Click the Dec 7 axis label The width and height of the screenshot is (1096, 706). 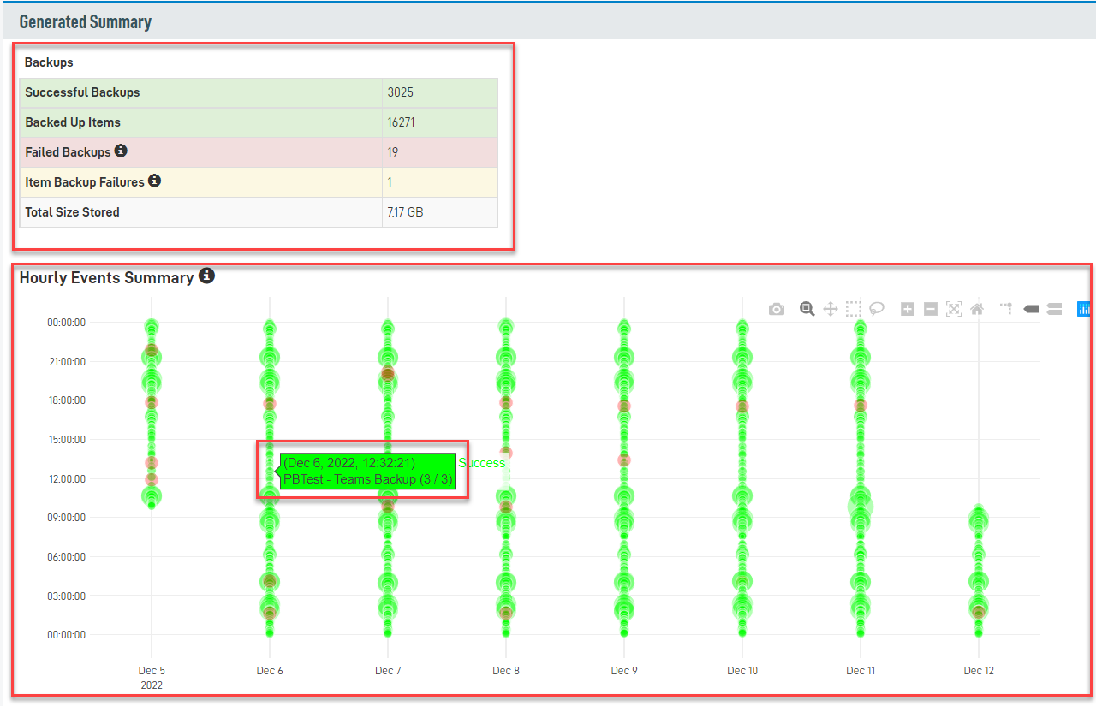(388, 671)
